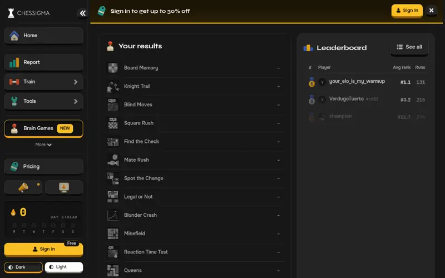Click the Minefield game icon
Image resolution: width=445 pixels, height=278 pixels.
(113, 234)
